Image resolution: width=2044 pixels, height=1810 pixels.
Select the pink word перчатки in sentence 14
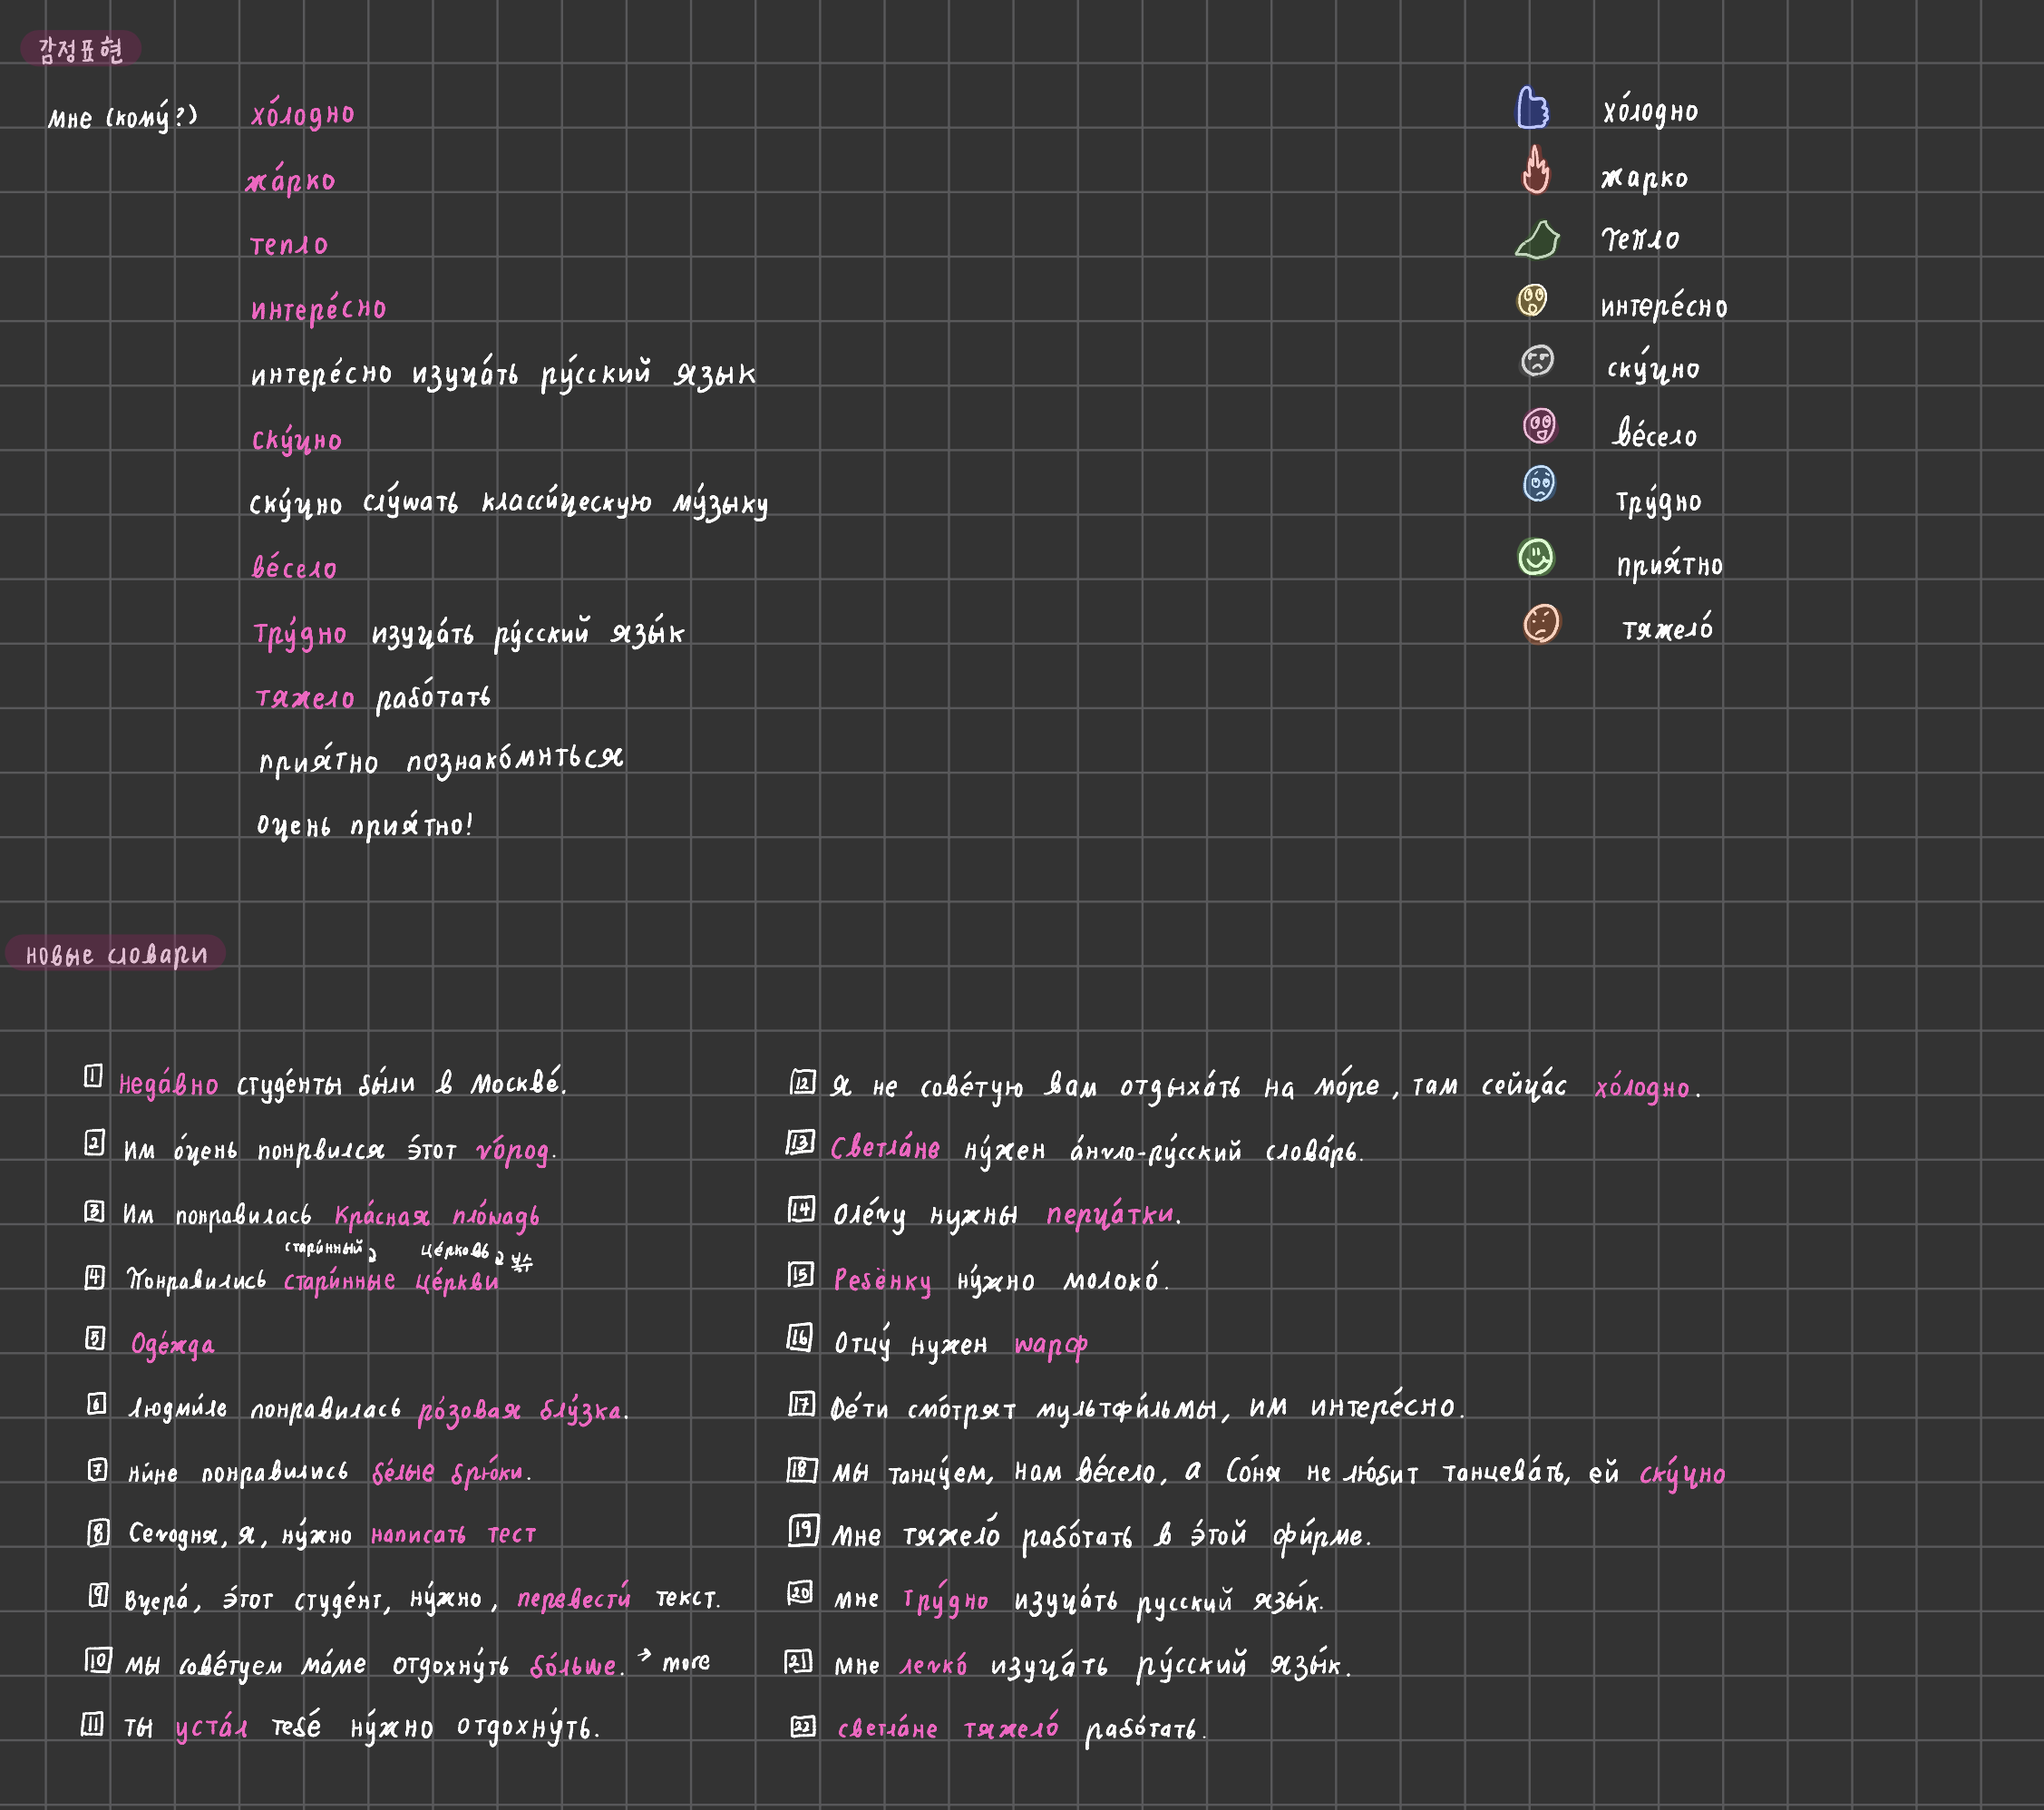click(1112, 1213)
